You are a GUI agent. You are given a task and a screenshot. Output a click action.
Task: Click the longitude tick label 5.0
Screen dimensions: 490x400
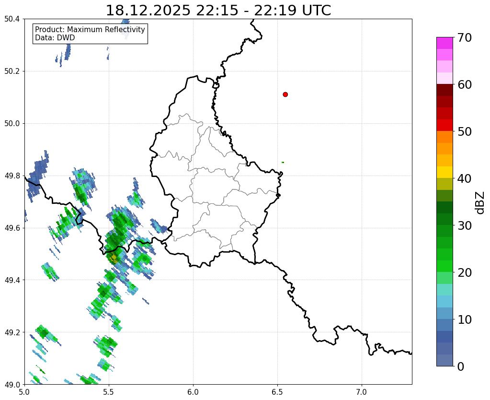(x=24, y=392)
